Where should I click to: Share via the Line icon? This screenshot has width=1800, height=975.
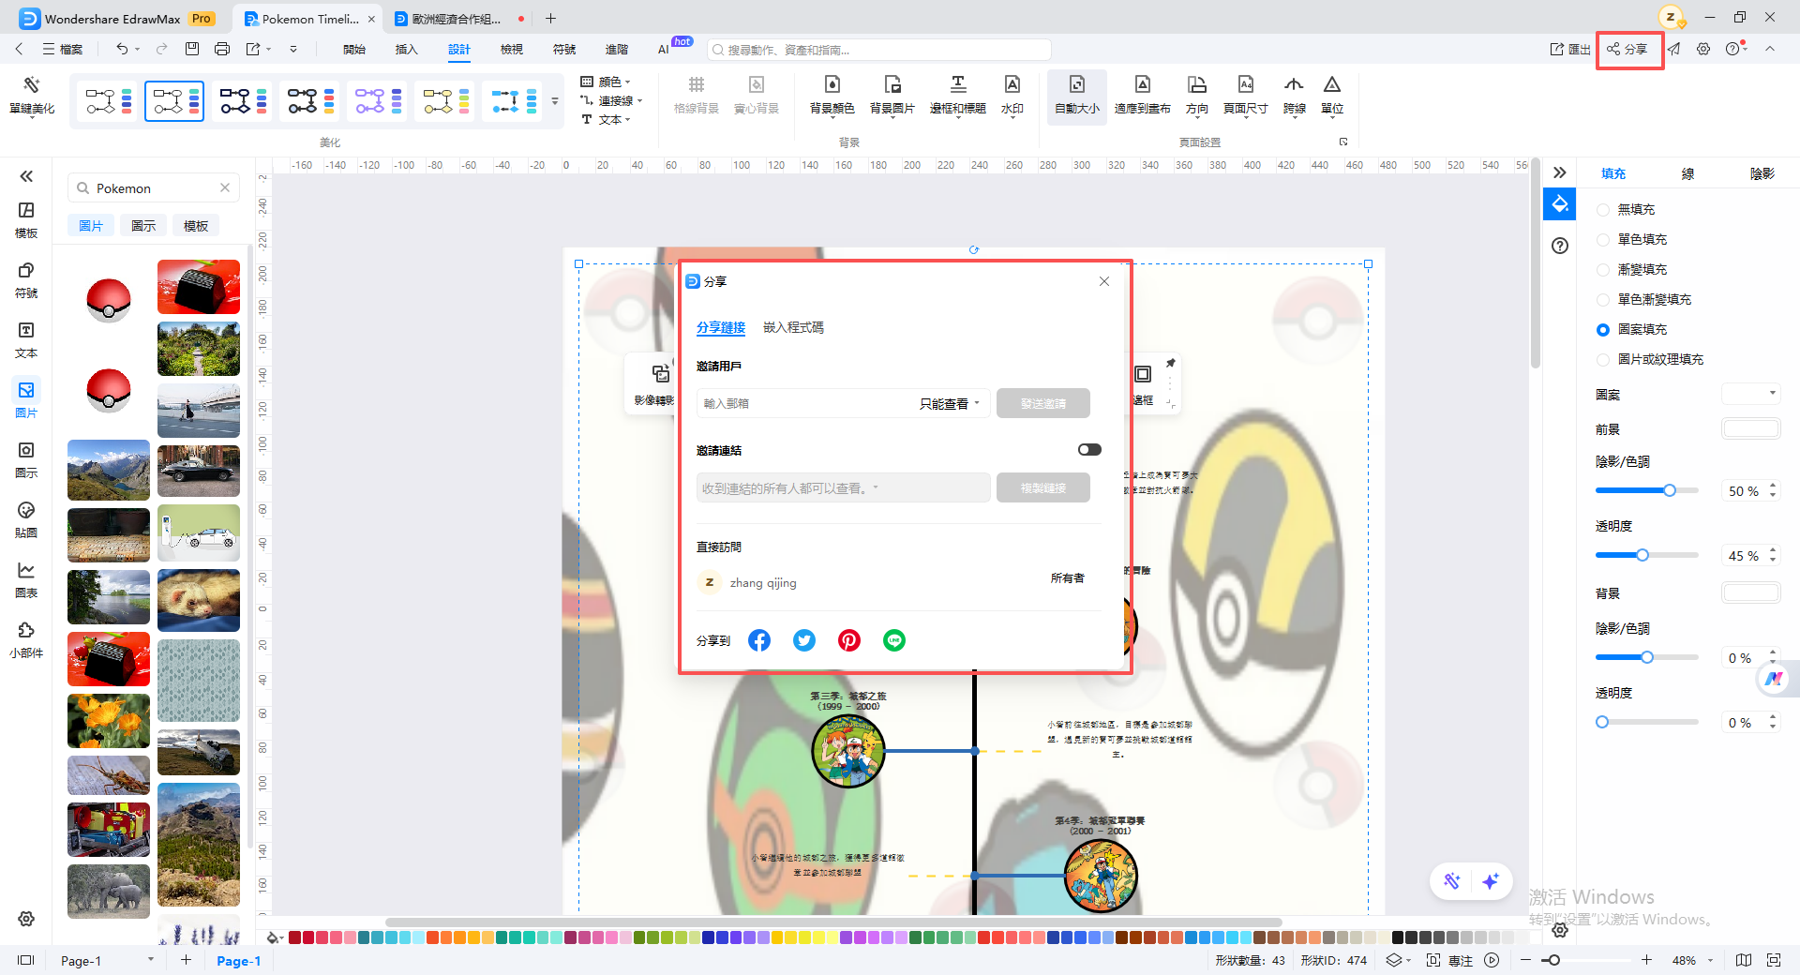(894, 640)
